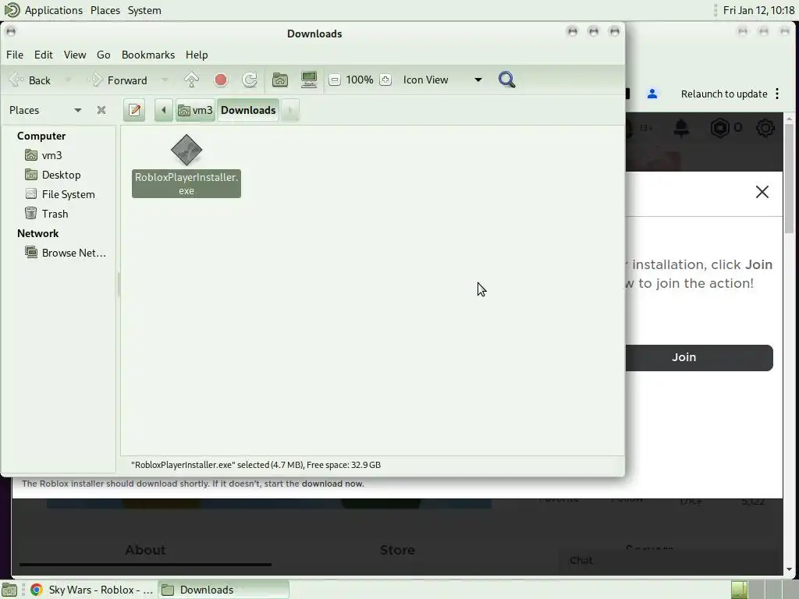The image size is (799, 599).
Task: Zoom out with the minus icon
Action: coord(334,80)
